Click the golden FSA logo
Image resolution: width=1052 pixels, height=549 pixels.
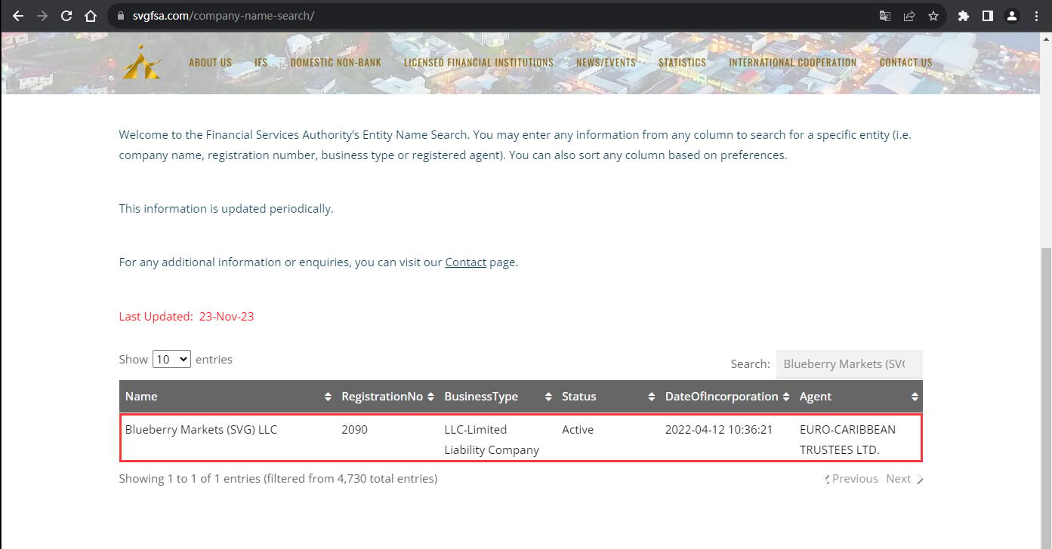click(x=141, y=62)
